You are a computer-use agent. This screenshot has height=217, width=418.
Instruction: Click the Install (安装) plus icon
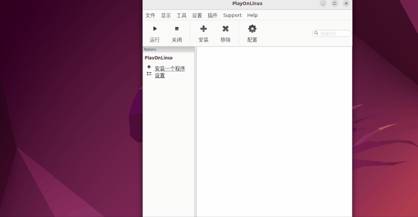pos(204,29)
